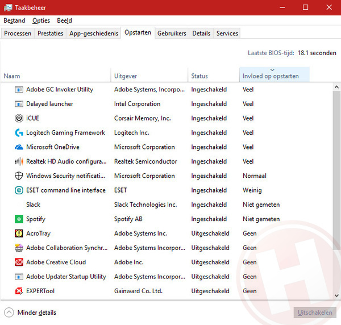Click the scrollbar down arrow
This screenshot has width=341, height=325.
[336, 295]
